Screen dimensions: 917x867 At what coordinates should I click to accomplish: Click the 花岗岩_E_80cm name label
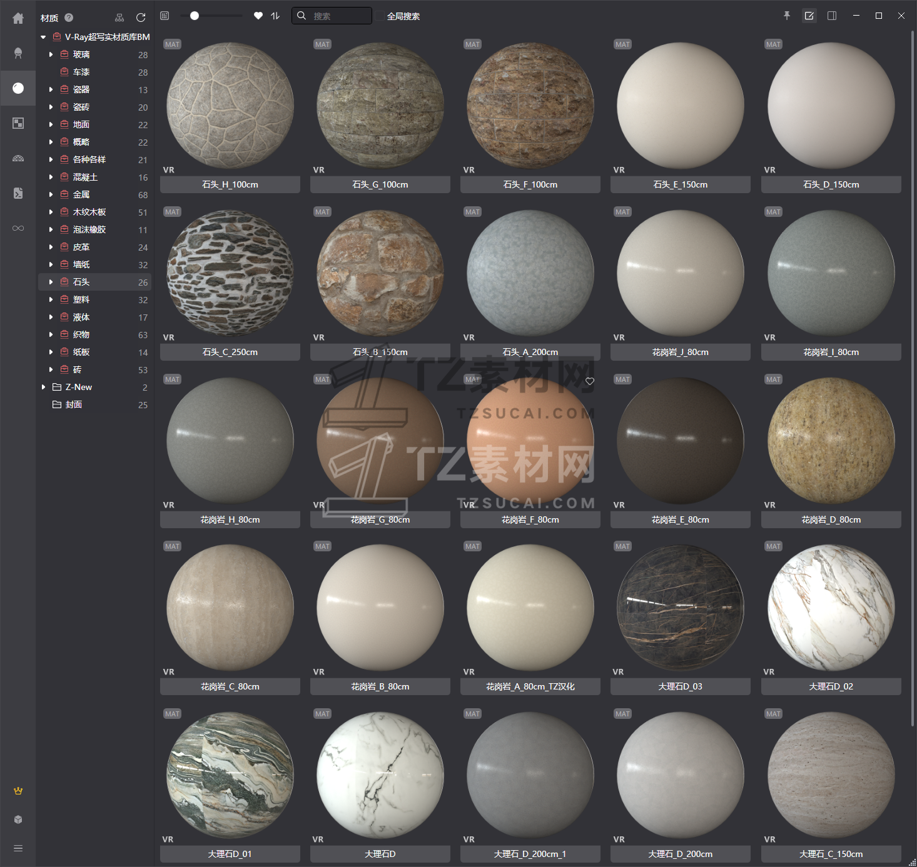[x=681, y=520]
